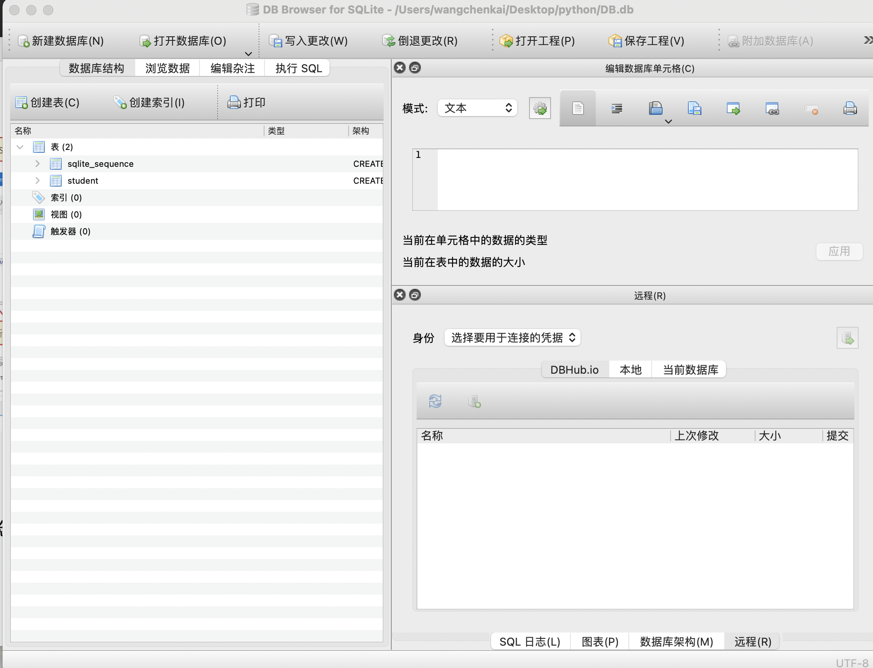The image size is (873, 668).
Task: Switch to the 执行 SQL tab
Action: (298, 68)
